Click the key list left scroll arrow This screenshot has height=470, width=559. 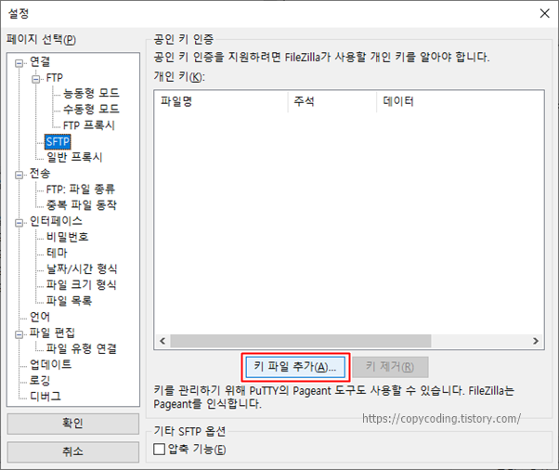click(162, 341)
